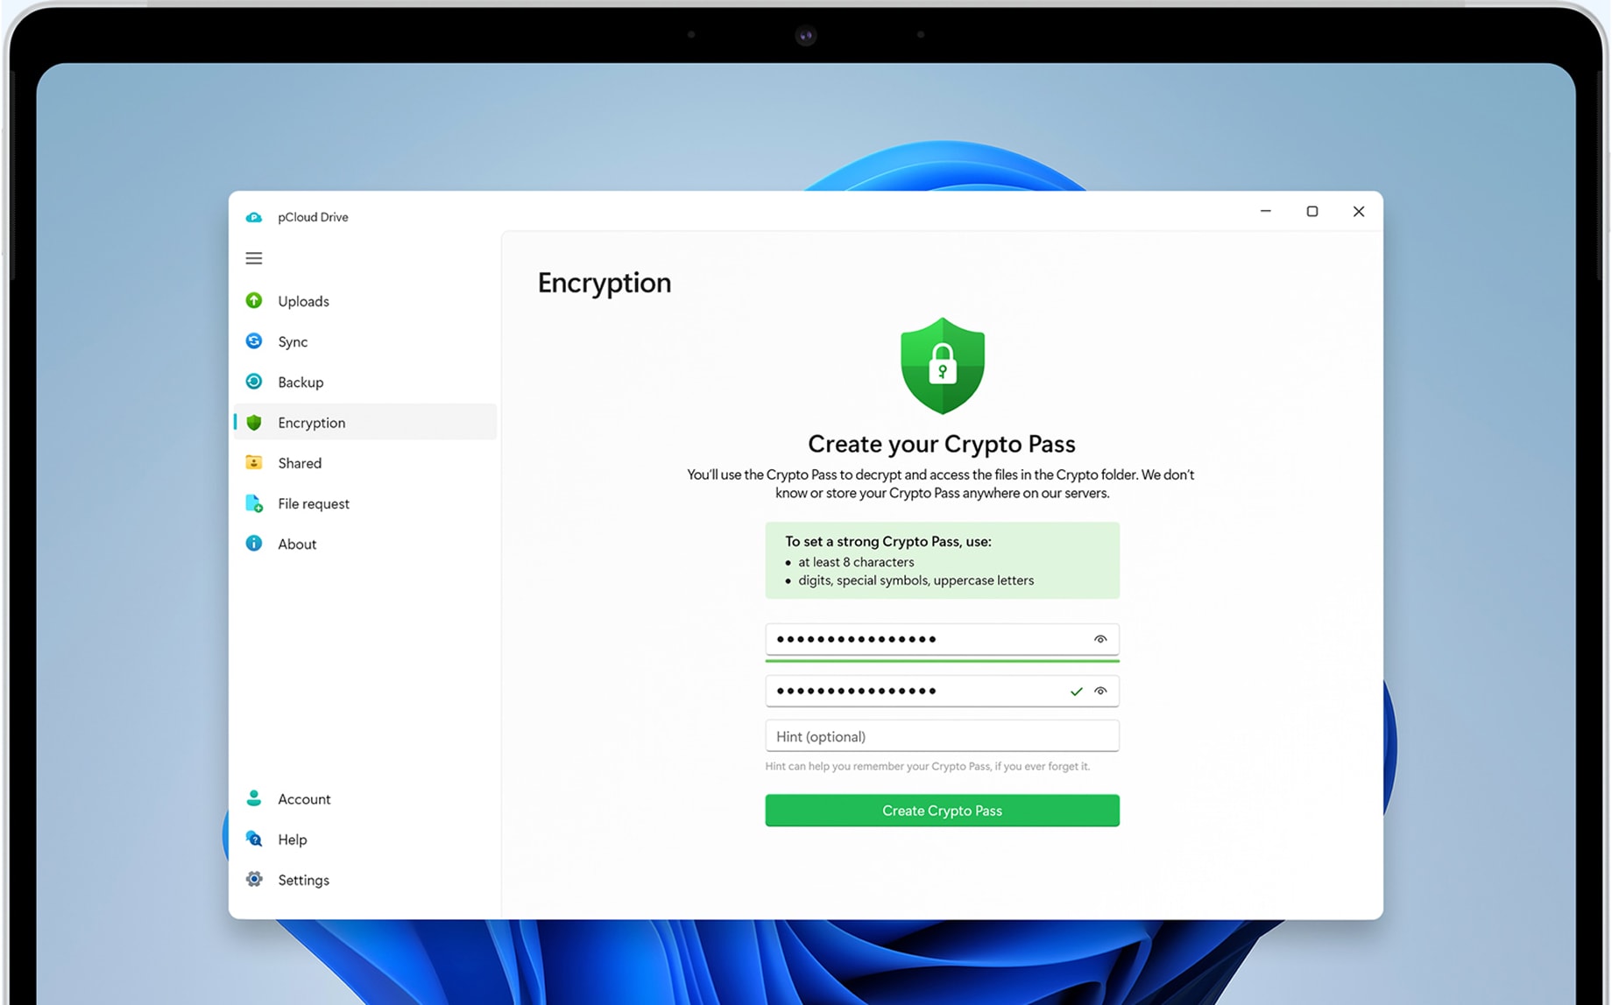Switch to the Encryption section

311,422
